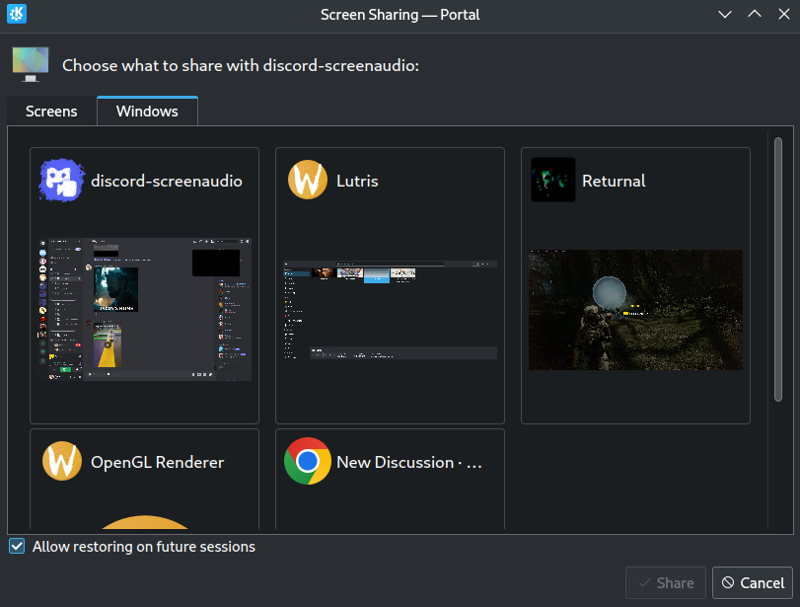Maximize the Screen Sharing Portal window
Viewport: 800px width, 607px height.
(755, 14)
